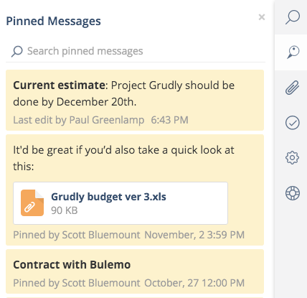This screenshot has height=298, width=307.
Task: Open Grudly budget ver 3.xls file
Action: [x=108, y=197]
